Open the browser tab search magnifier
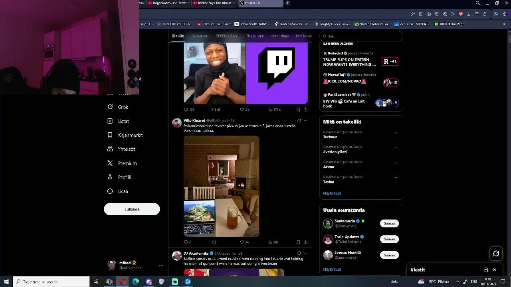The width and height of the screenshot is (511, 287). 478,3
